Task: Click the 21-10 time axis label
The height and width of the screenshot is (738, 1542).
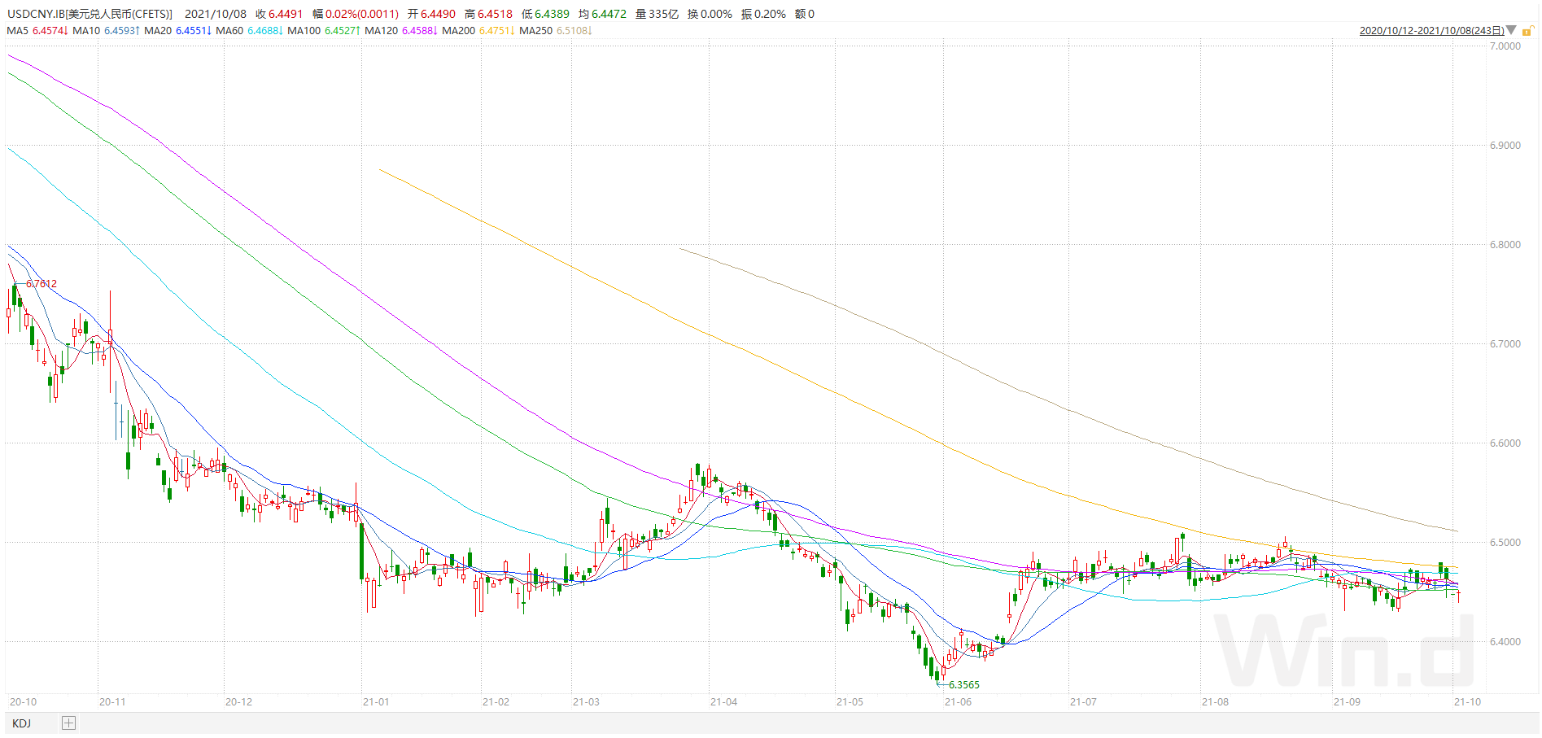Action: 1468,701
